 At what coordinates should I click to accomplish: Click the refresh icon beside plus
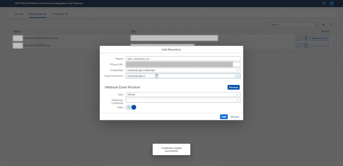click(331, 25)
